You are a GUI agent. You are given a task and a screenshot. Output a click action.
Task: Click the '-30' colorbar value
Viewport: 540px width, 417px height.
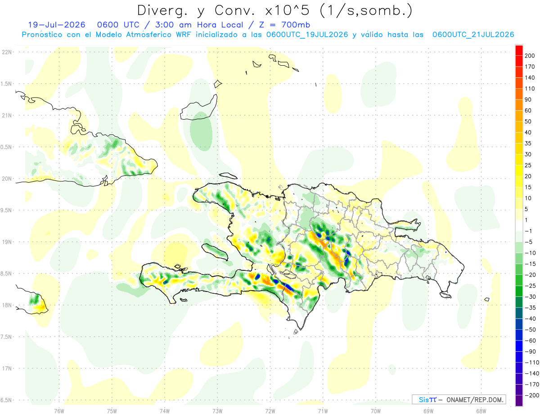[530, 296]
